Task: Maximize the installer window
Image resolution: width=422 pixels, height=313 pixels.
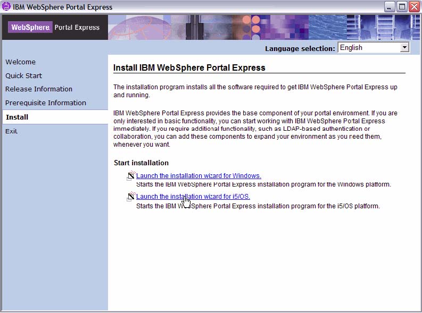Action: click(x=402, y=7)
